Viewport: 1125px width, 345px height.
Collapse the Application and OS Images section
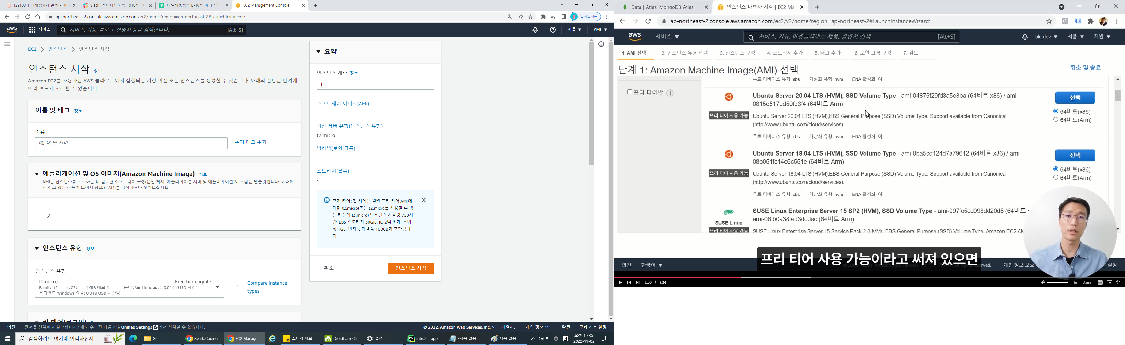click(37, 174)
